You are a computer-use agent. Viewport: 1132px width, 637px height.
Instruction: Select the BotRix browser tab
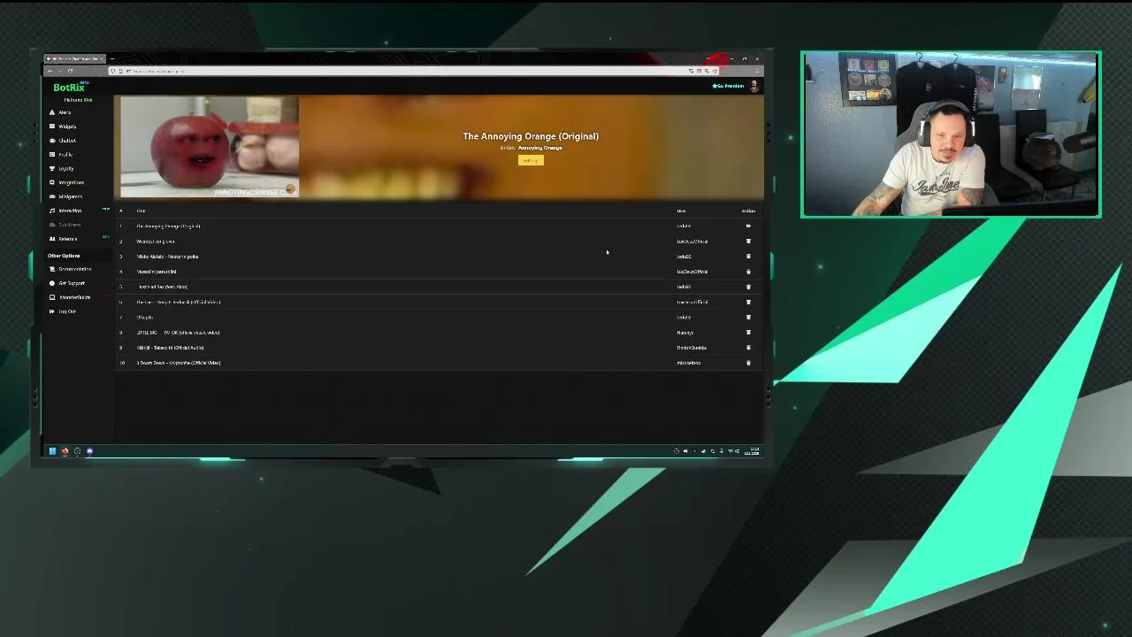point(75,58)
